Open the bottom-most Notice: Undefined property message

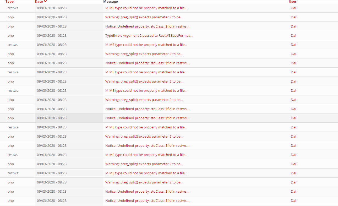147,200
